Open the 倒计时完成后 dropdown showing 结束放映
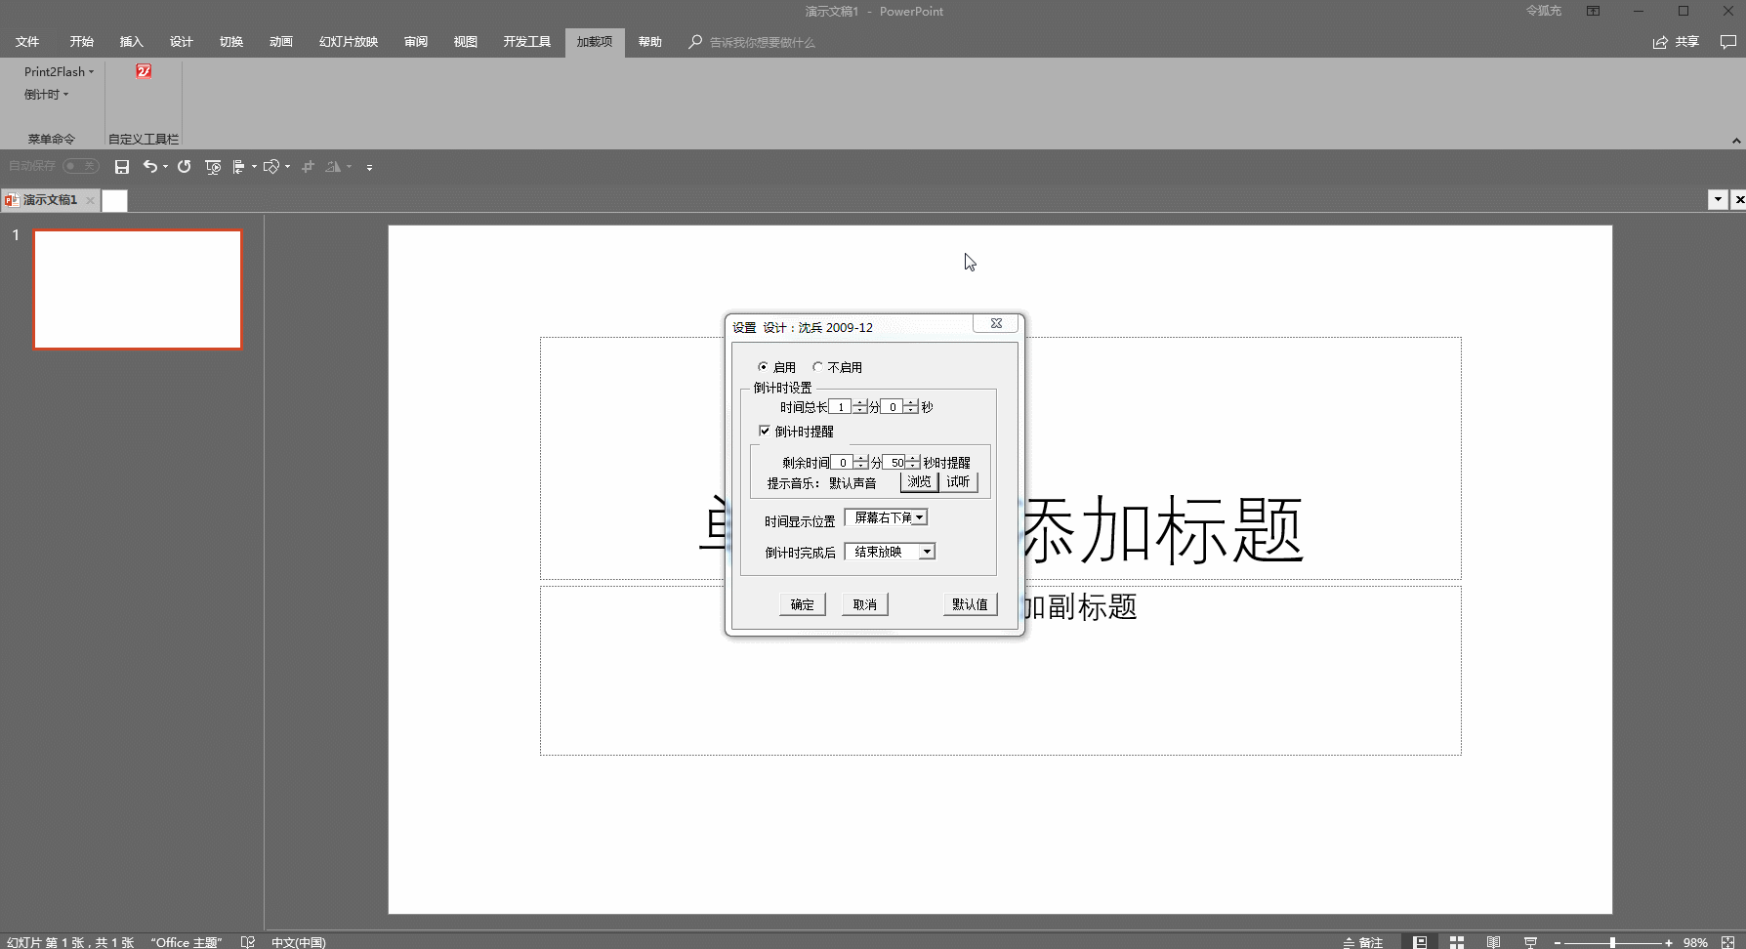The image size is (1746, 949). pyautogui.click(x=927, y=551)
